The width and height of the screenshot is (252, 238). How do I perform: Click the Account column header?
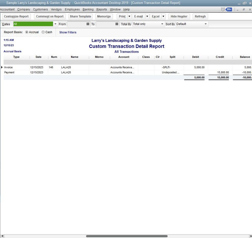click(x=124, y=57)
